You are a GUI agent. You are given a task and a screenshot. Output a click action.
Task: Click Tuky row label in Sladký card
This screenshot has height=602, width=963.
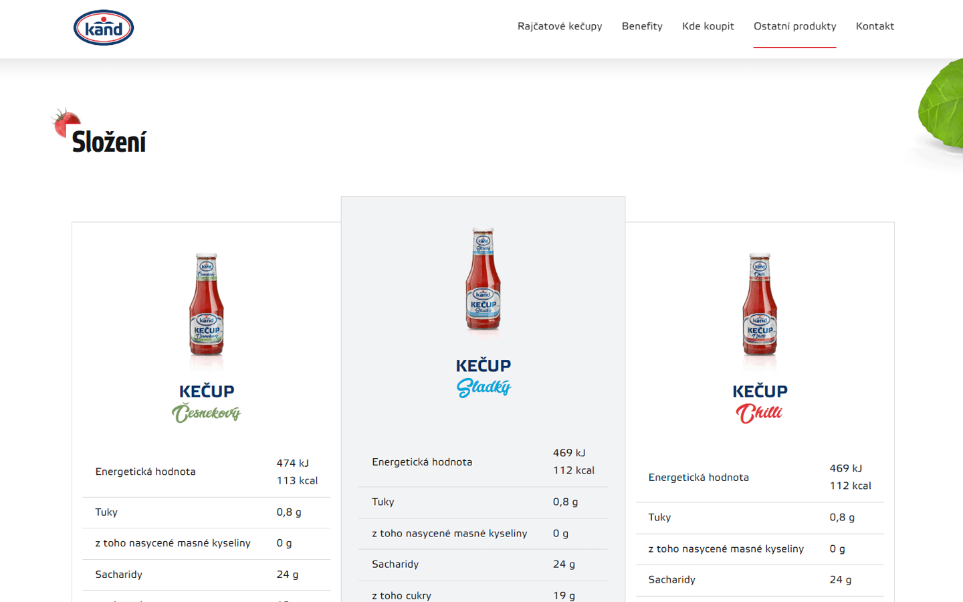point(383,502)
